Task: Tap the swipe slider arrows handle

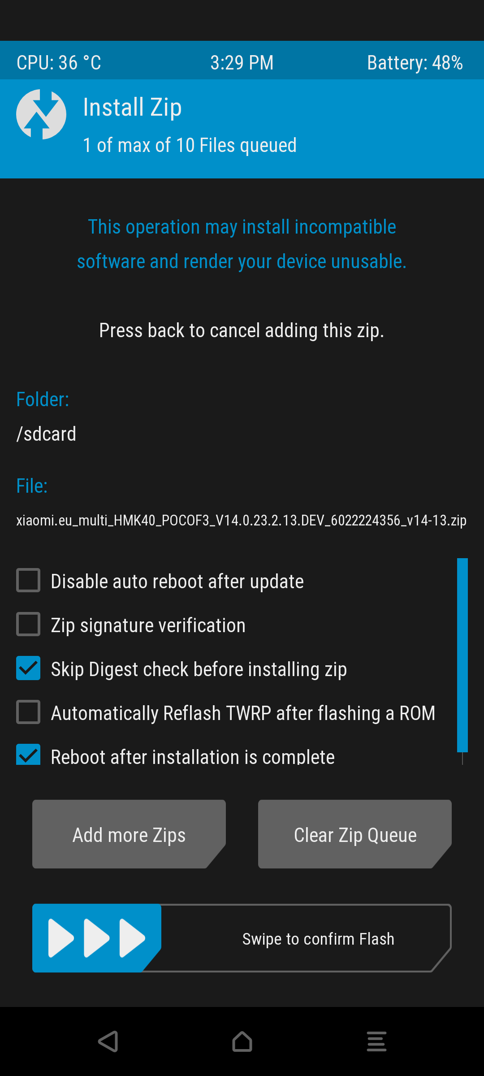Action: pyautogui.click(x=97, y=938)
